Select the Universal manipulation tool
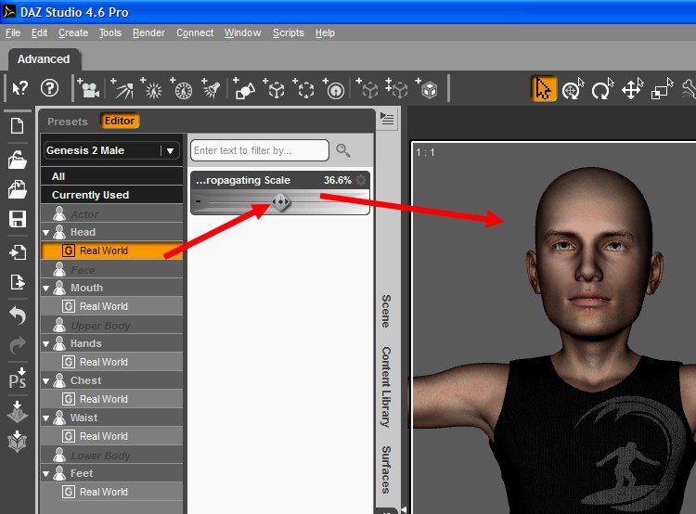This screenshot has height=514, width=696. click(x=573, y=88)
